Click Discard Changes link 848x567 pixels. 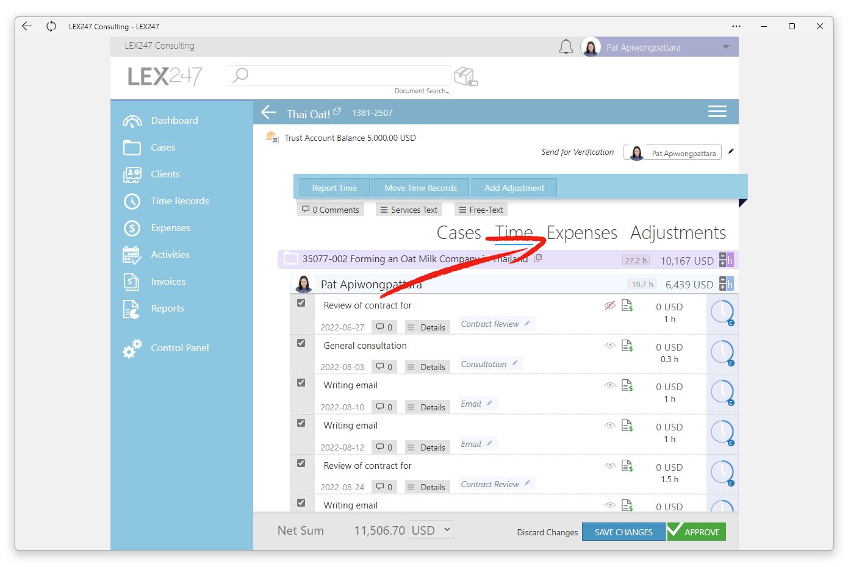click(547, 532)
